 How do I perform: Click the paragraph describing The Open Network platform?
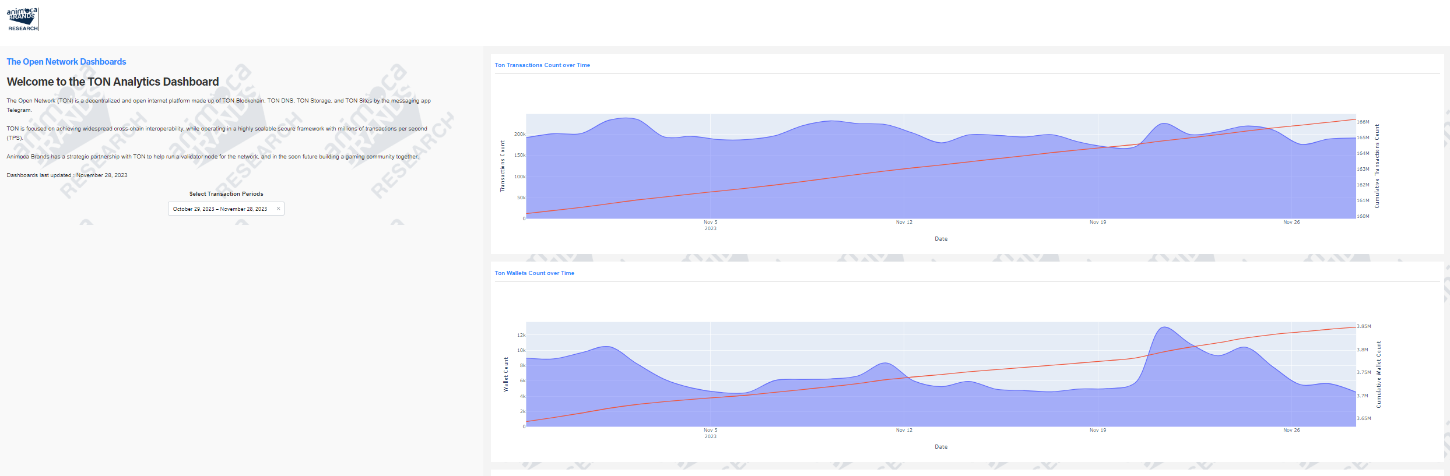tap(219, 105)
